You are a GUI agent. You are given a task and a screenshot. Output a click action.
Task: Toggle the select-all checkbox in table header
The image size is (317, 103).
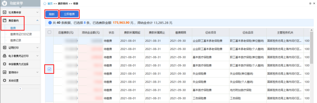[49, 32]
